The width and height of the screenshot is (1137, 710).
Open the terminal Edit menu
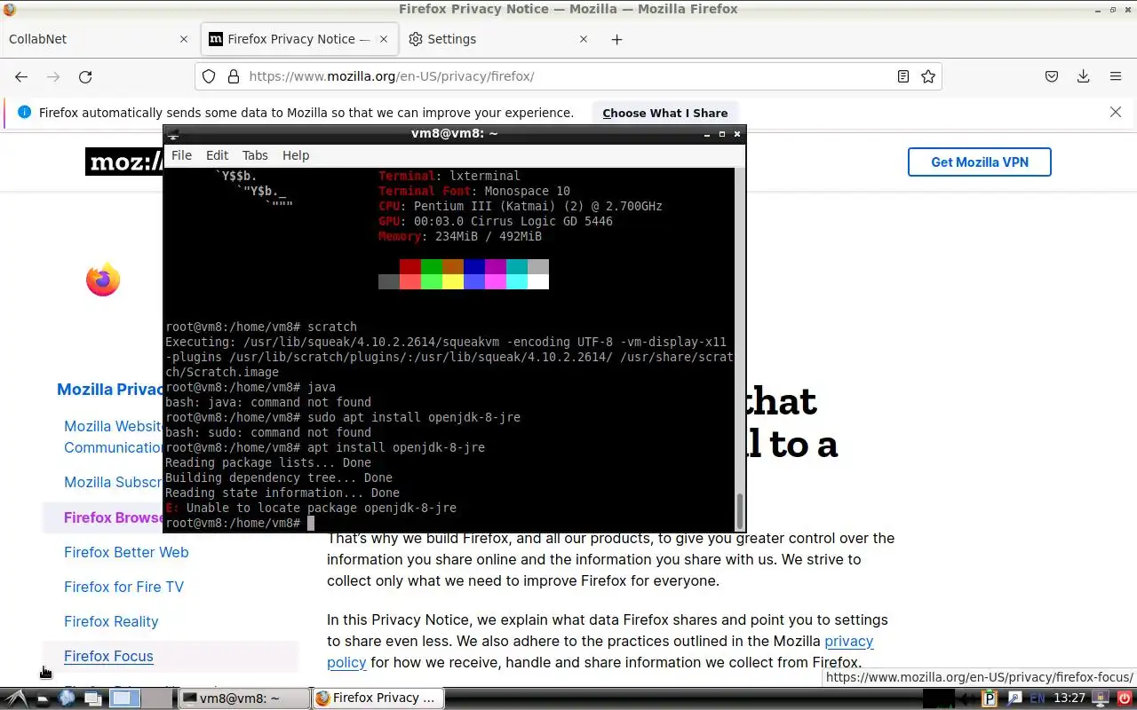(x=217, y=155)
